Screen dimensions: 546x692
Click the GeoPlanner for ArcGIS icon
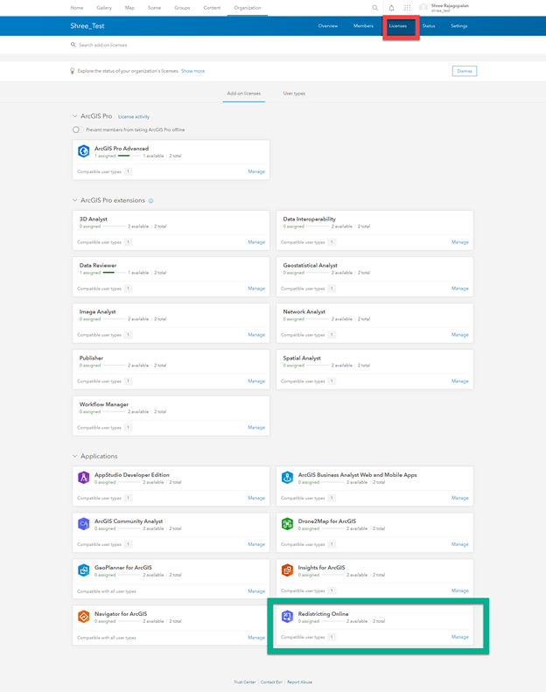(x=84, y=570)
